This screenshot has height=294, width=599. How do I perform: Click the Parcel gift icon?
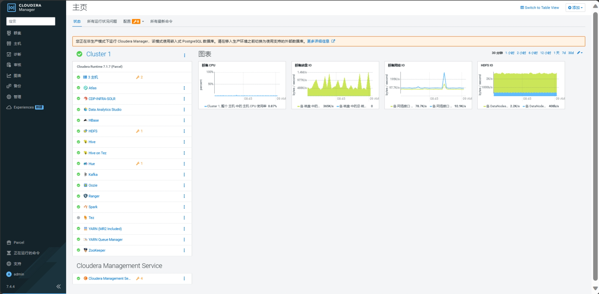9,242
